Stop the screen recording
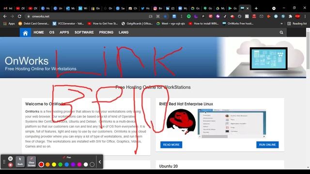 (11, 165)
